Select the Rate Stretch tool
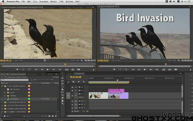Screen dimensions: 193x121 click(62, 87)
